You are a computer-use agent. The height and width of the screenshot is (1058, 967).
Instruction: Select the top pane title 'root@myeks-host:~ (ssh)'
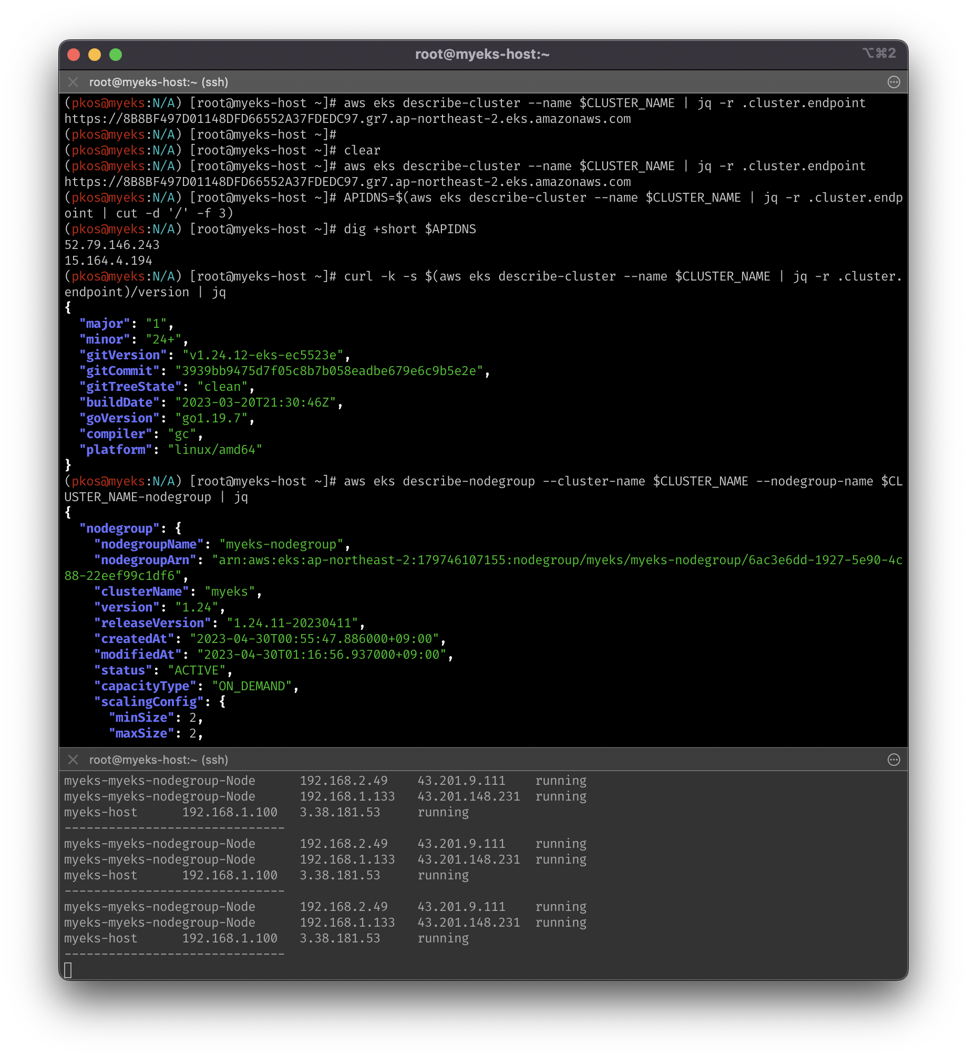click(x=159, y=82)
